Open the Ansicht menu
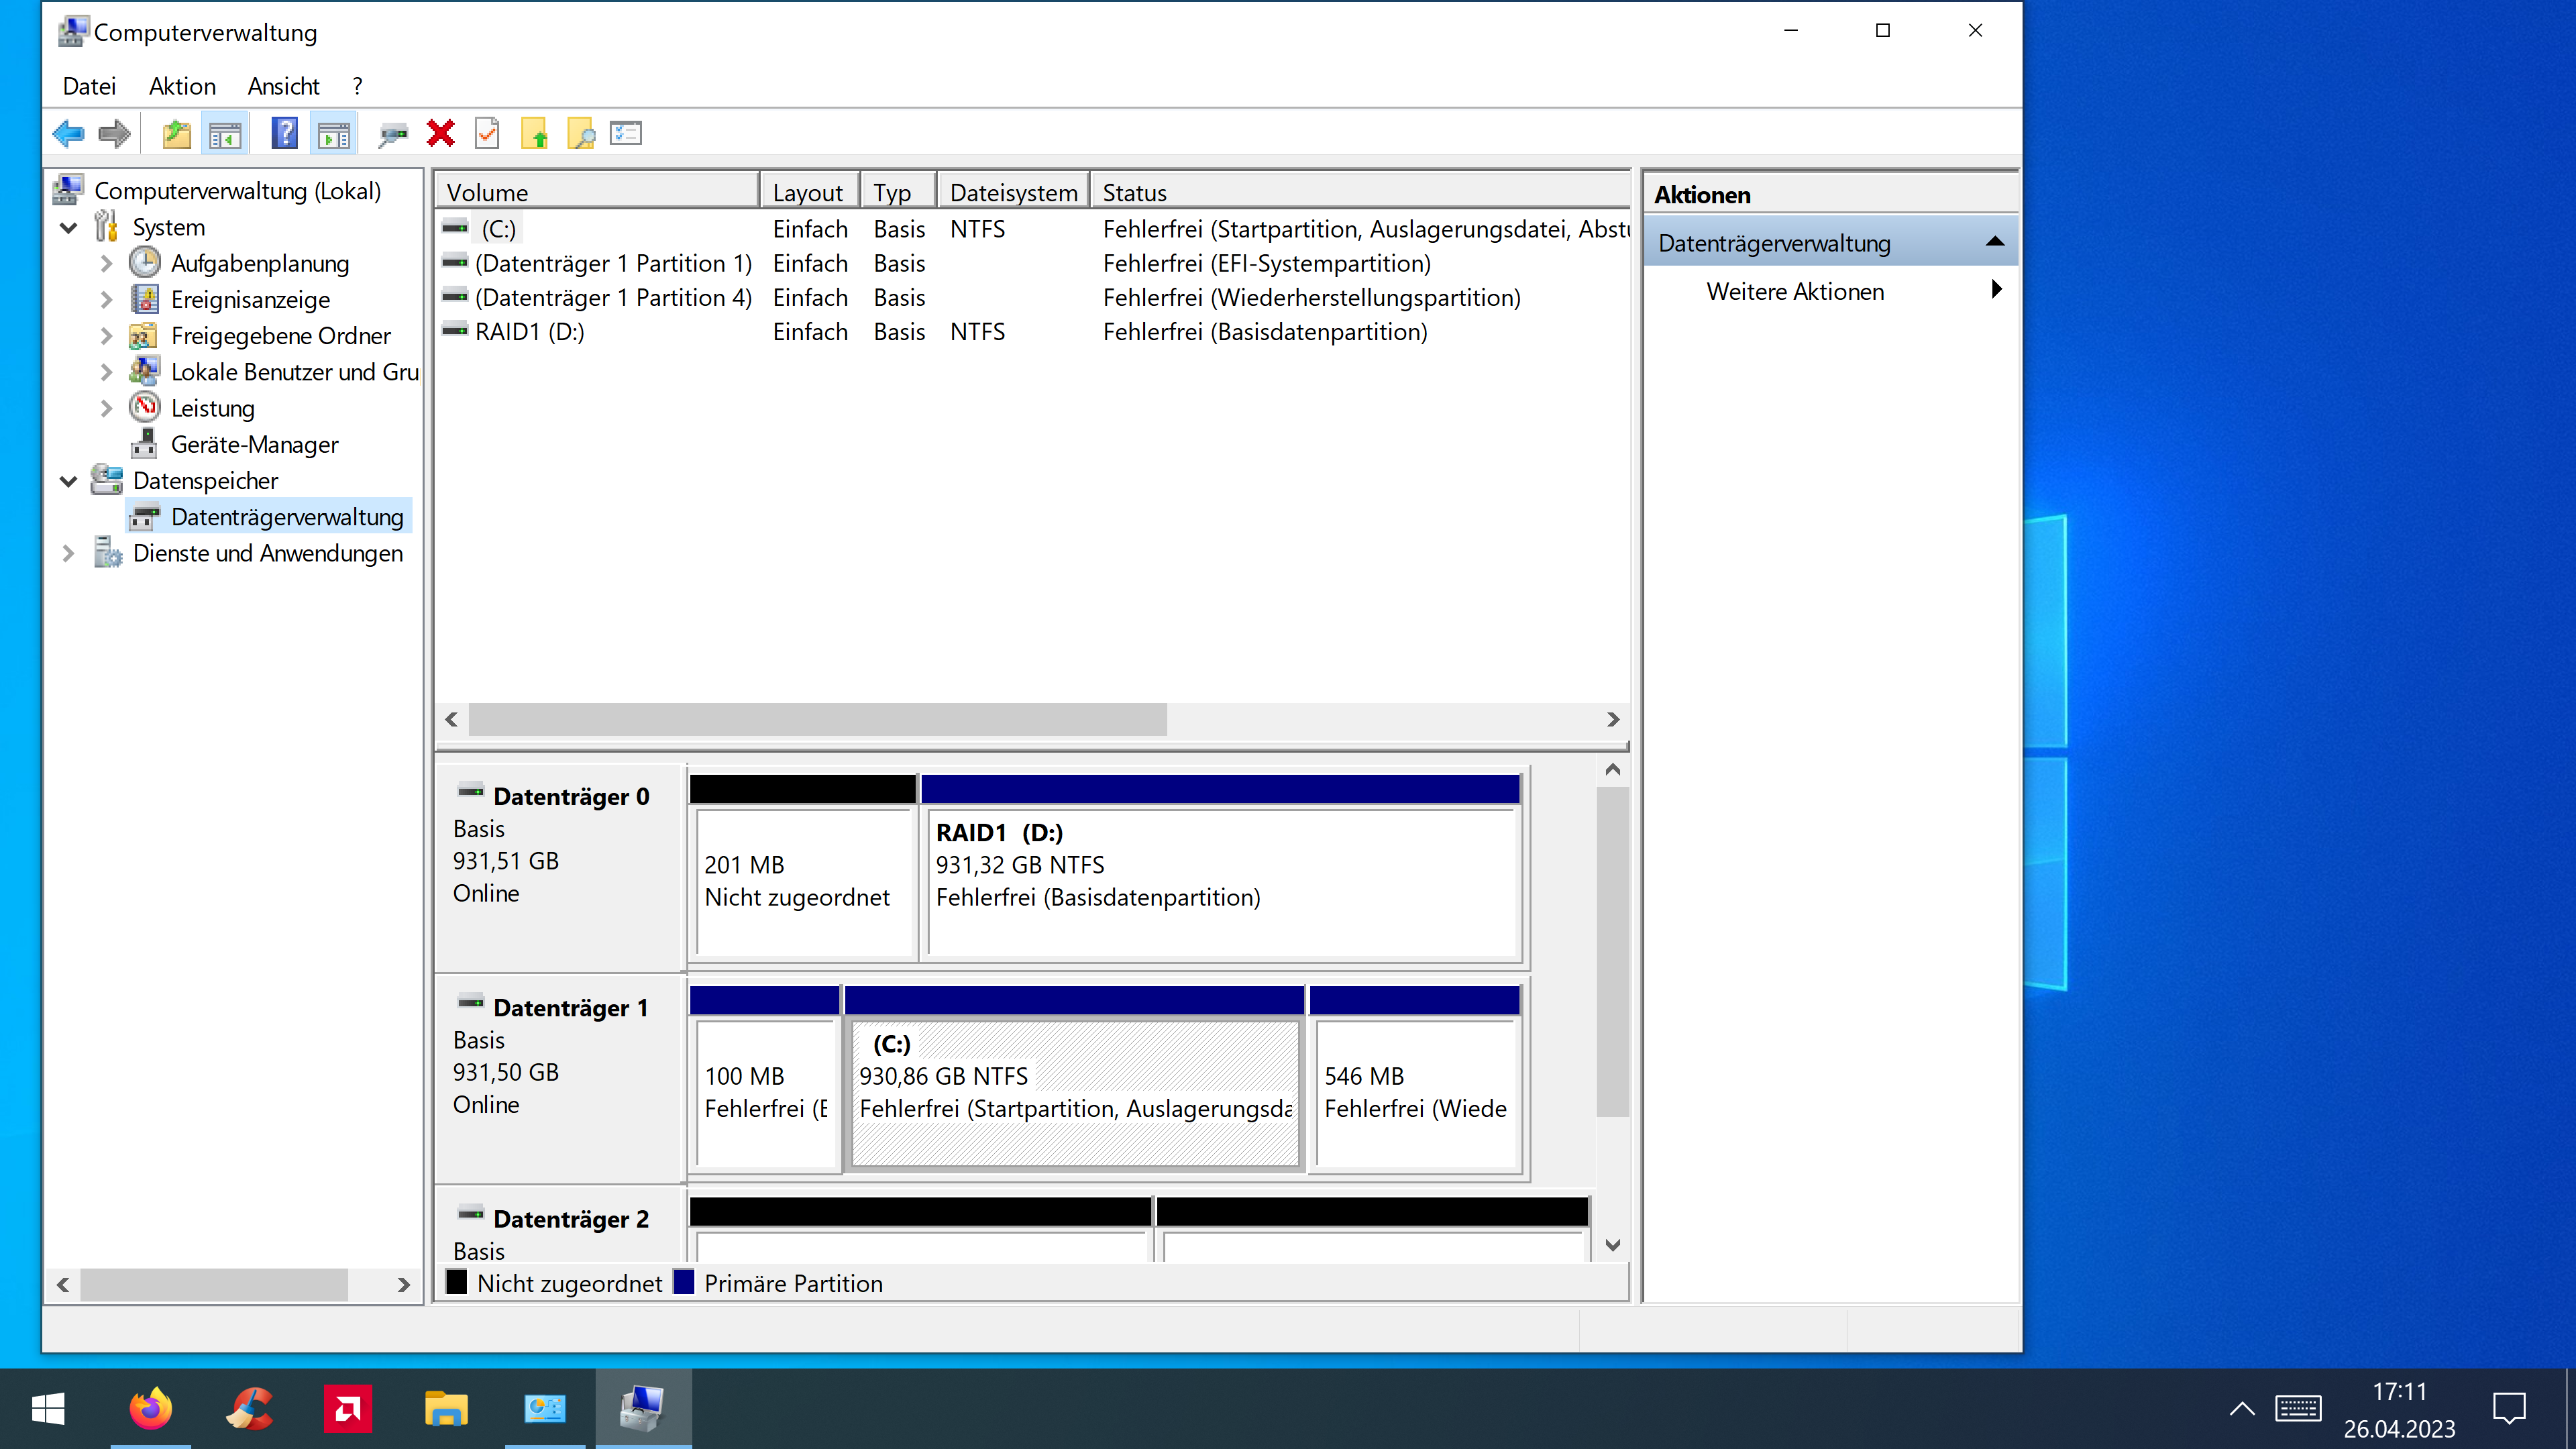2576x1449 pixels. point(283,86)
